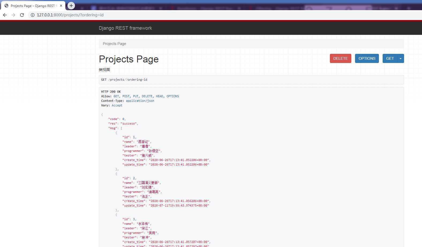The width and height of the screenshot is (422, 247).
Task: Click the tester value 猪八戒
Action: [147, 155]
